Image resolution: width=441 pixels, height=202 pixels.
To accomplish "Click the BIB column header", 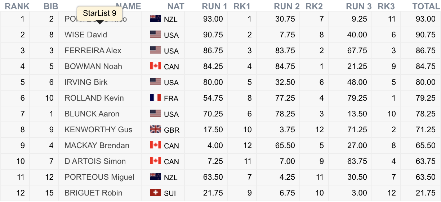I will (51, 6).
